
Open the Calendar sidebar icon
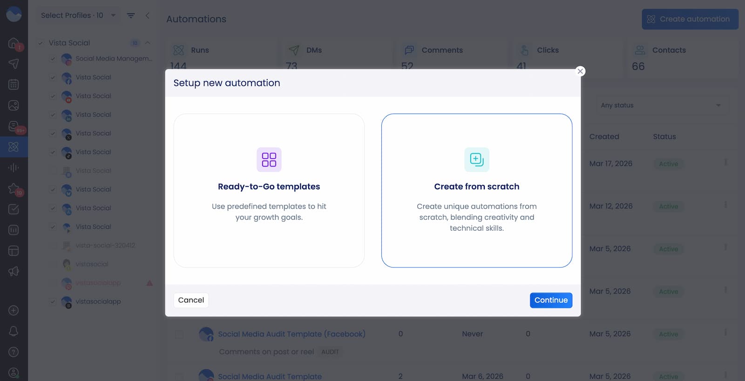(14, 84)
